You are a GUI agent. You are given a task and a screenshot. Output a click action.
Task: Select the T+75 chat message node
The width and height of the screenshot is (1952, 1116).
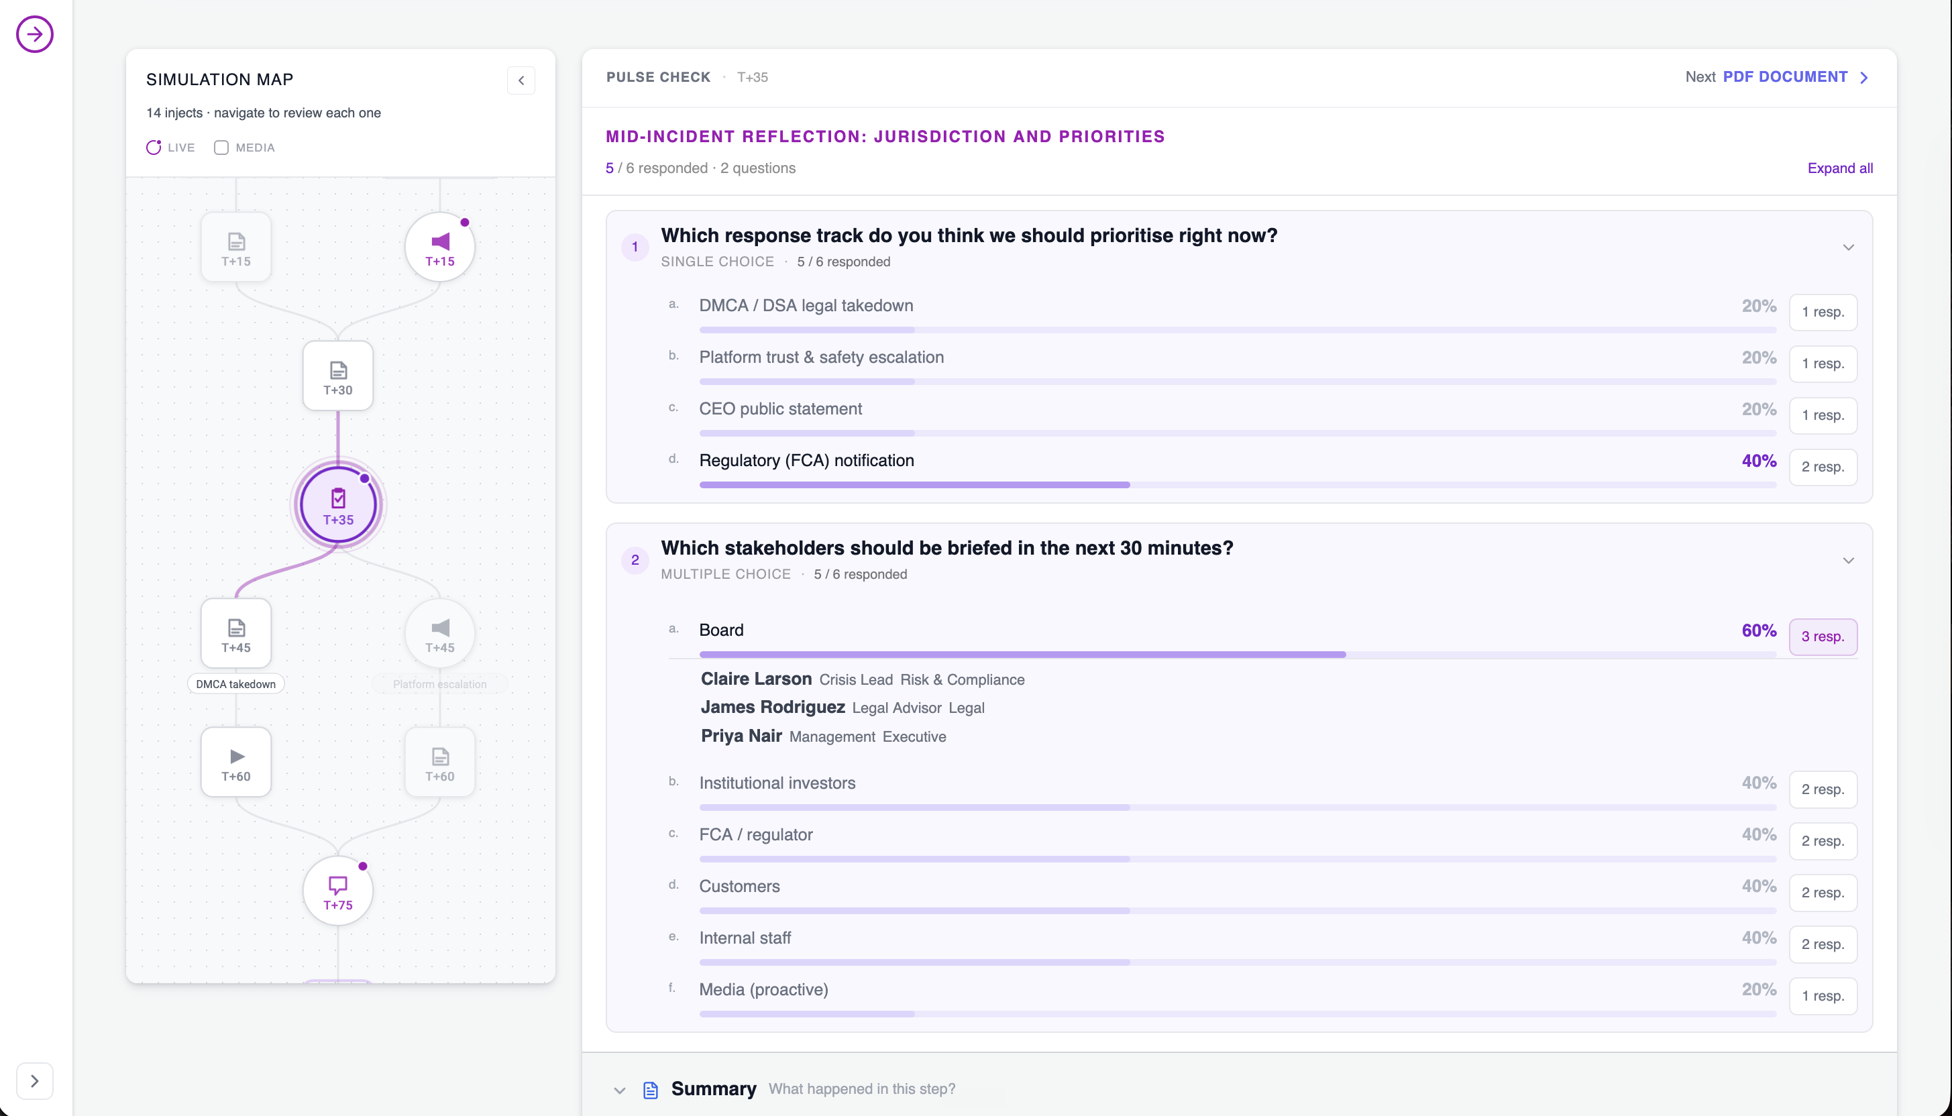point(338,891)
